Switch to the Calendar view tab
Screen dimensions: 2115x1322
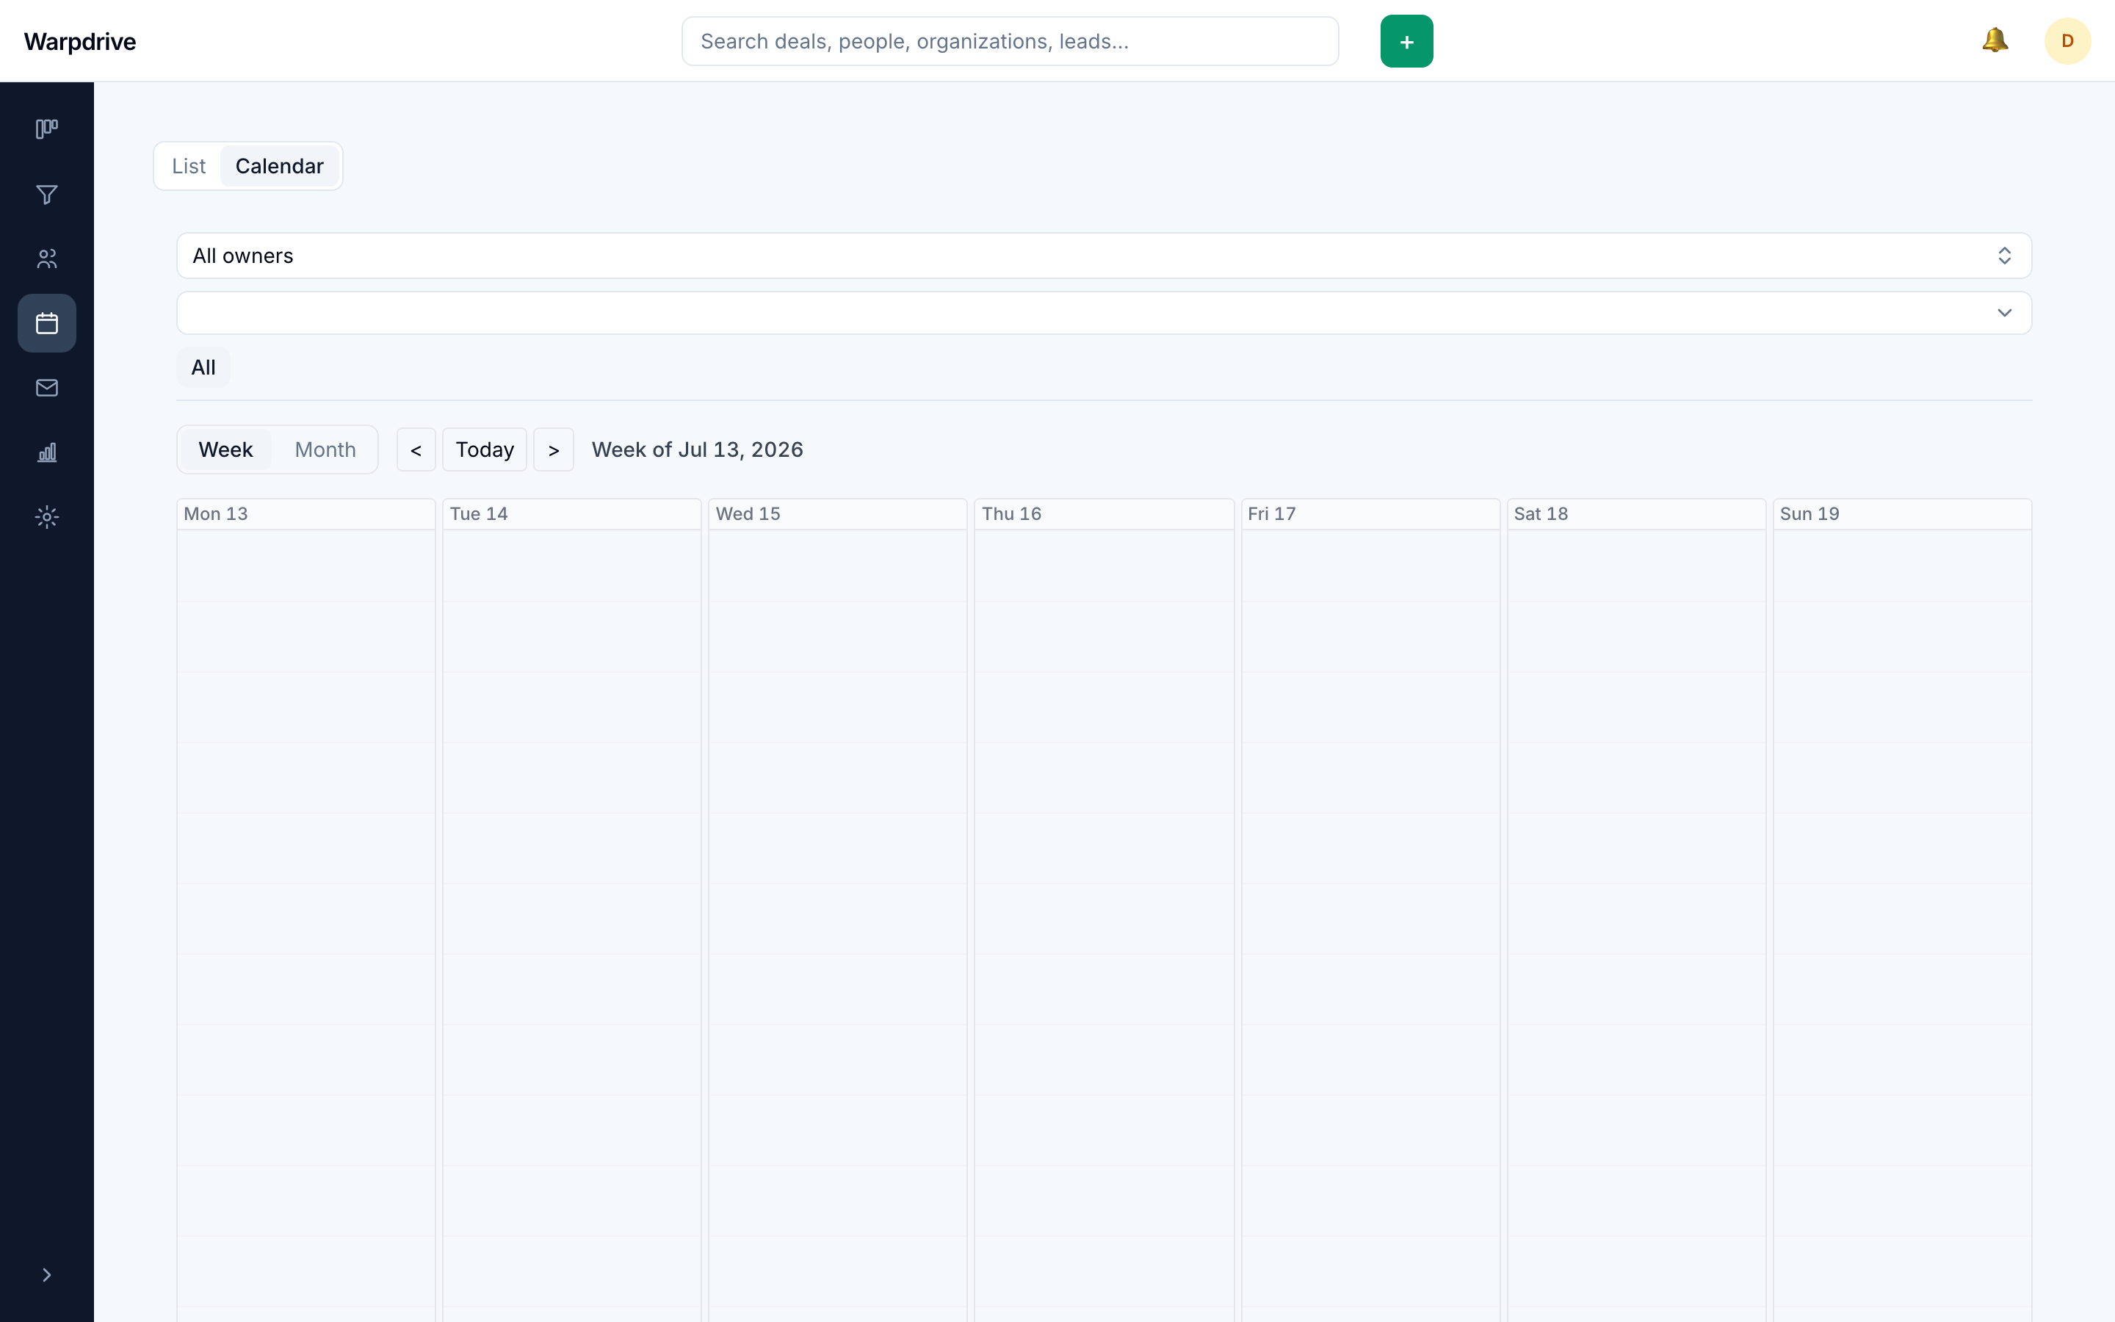[x=280, y=166]
